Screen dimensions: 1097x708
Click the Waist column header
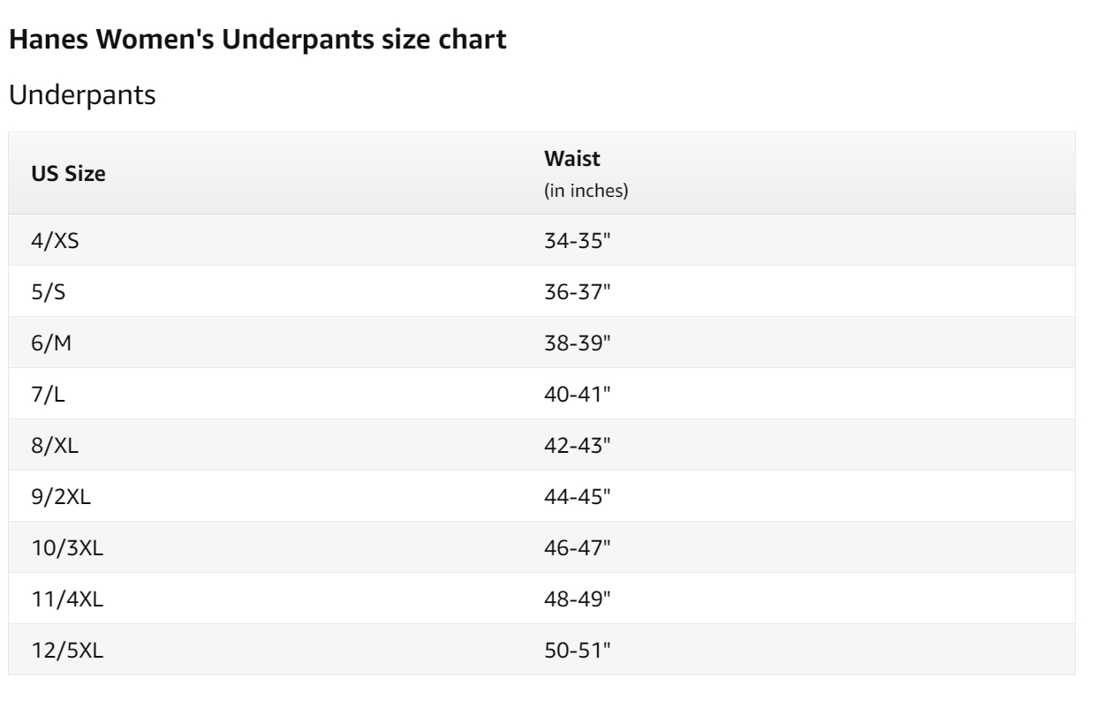(x=572, y=160)
